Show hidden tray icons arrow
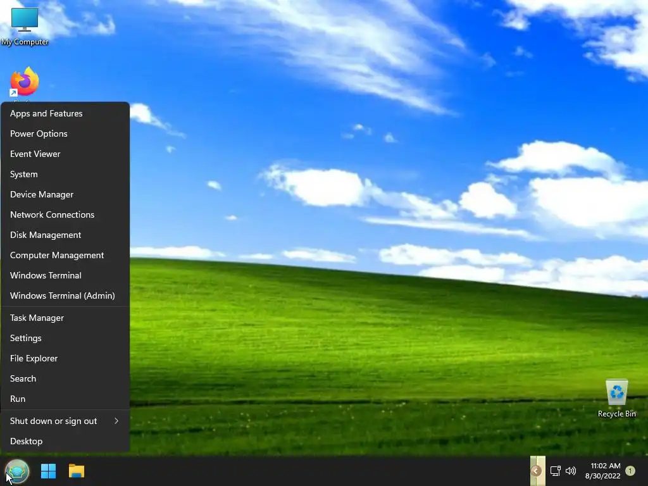Viewport: 648px width, 486px height. (x=536, y=471)
